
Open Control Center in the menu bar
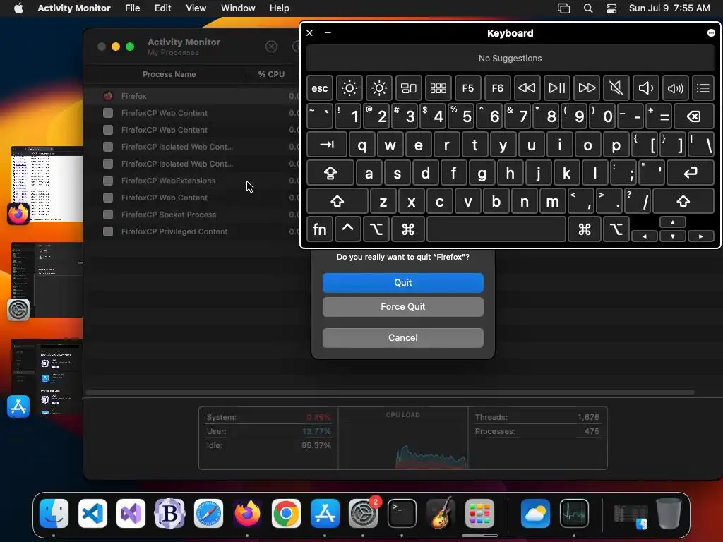(611, 8)
